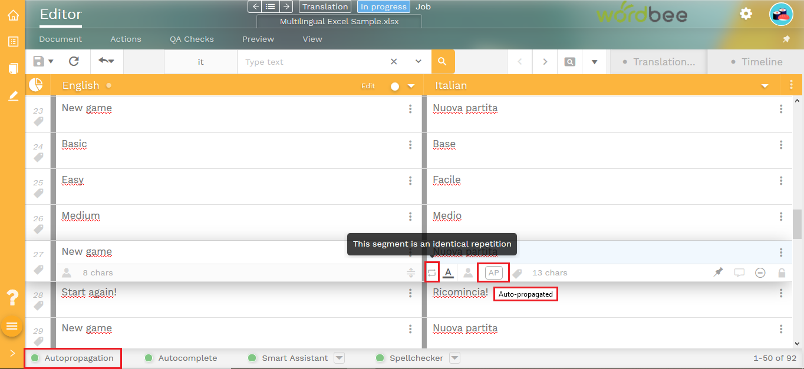Viewport: 804px width, 369px height.
Task: Switch to the Timeline tab
Action: 756,62
